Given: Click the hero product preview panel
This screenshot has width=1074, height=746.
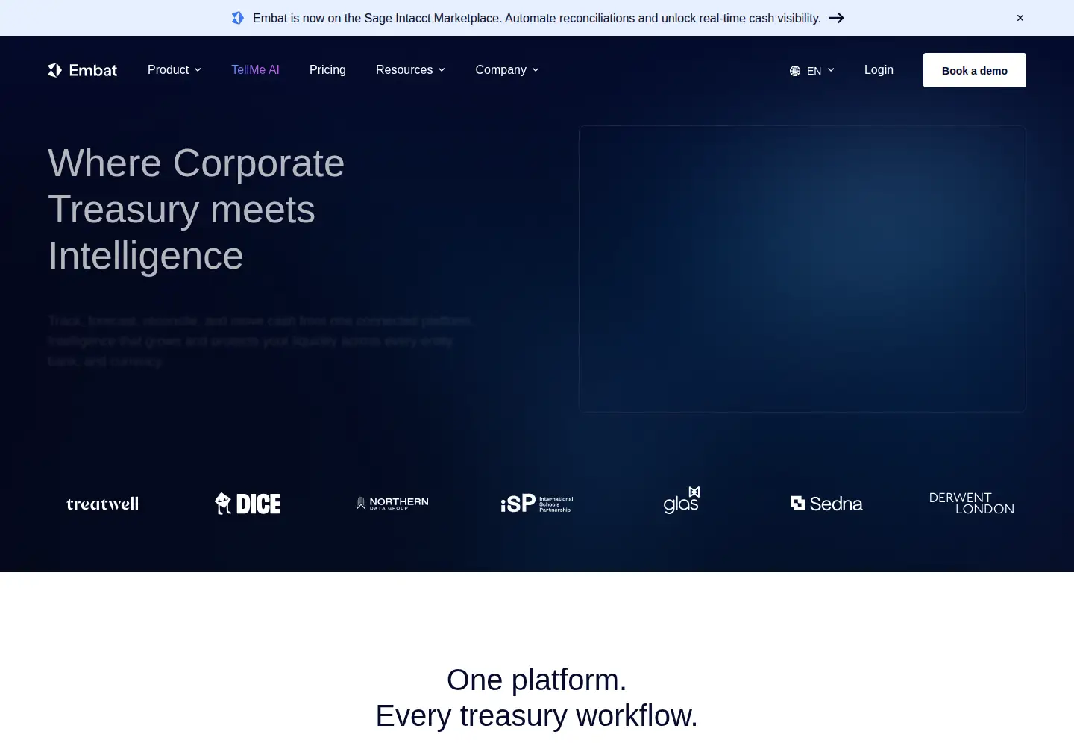Looking at the screenshot, I should [x=803, y=269].
